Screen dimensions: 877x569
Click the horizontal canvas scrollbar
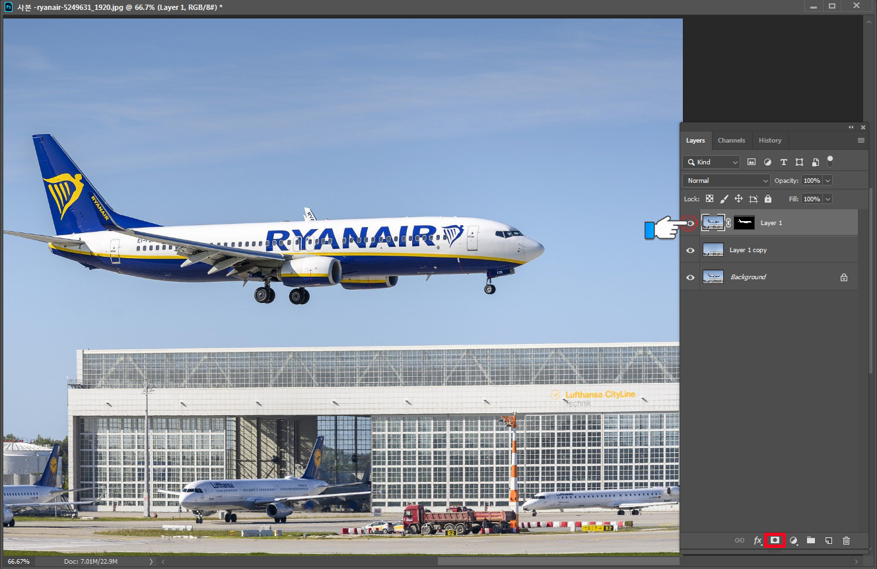tap(560, 562)
